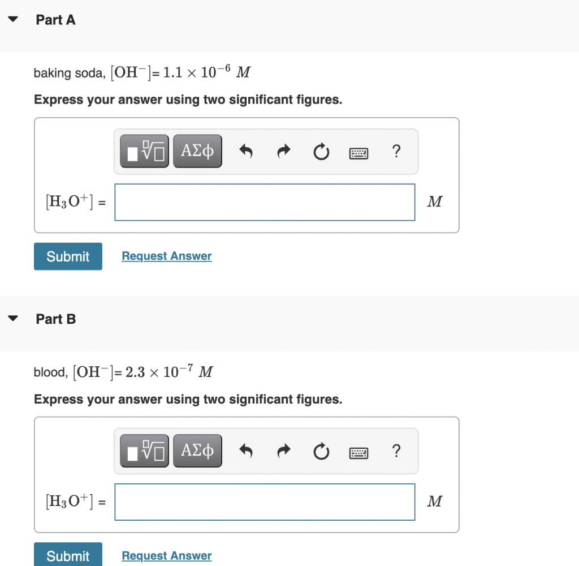Click the 'baking soda,' problem text
Image resolution: width=579 pixels, height=566 pixels.
click(70, 73)
